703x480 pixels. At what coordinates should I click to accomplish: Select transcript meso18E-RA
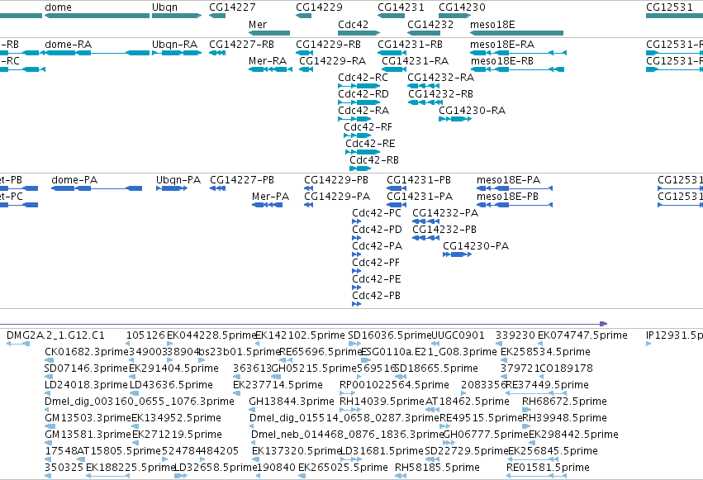pos(518,53)
